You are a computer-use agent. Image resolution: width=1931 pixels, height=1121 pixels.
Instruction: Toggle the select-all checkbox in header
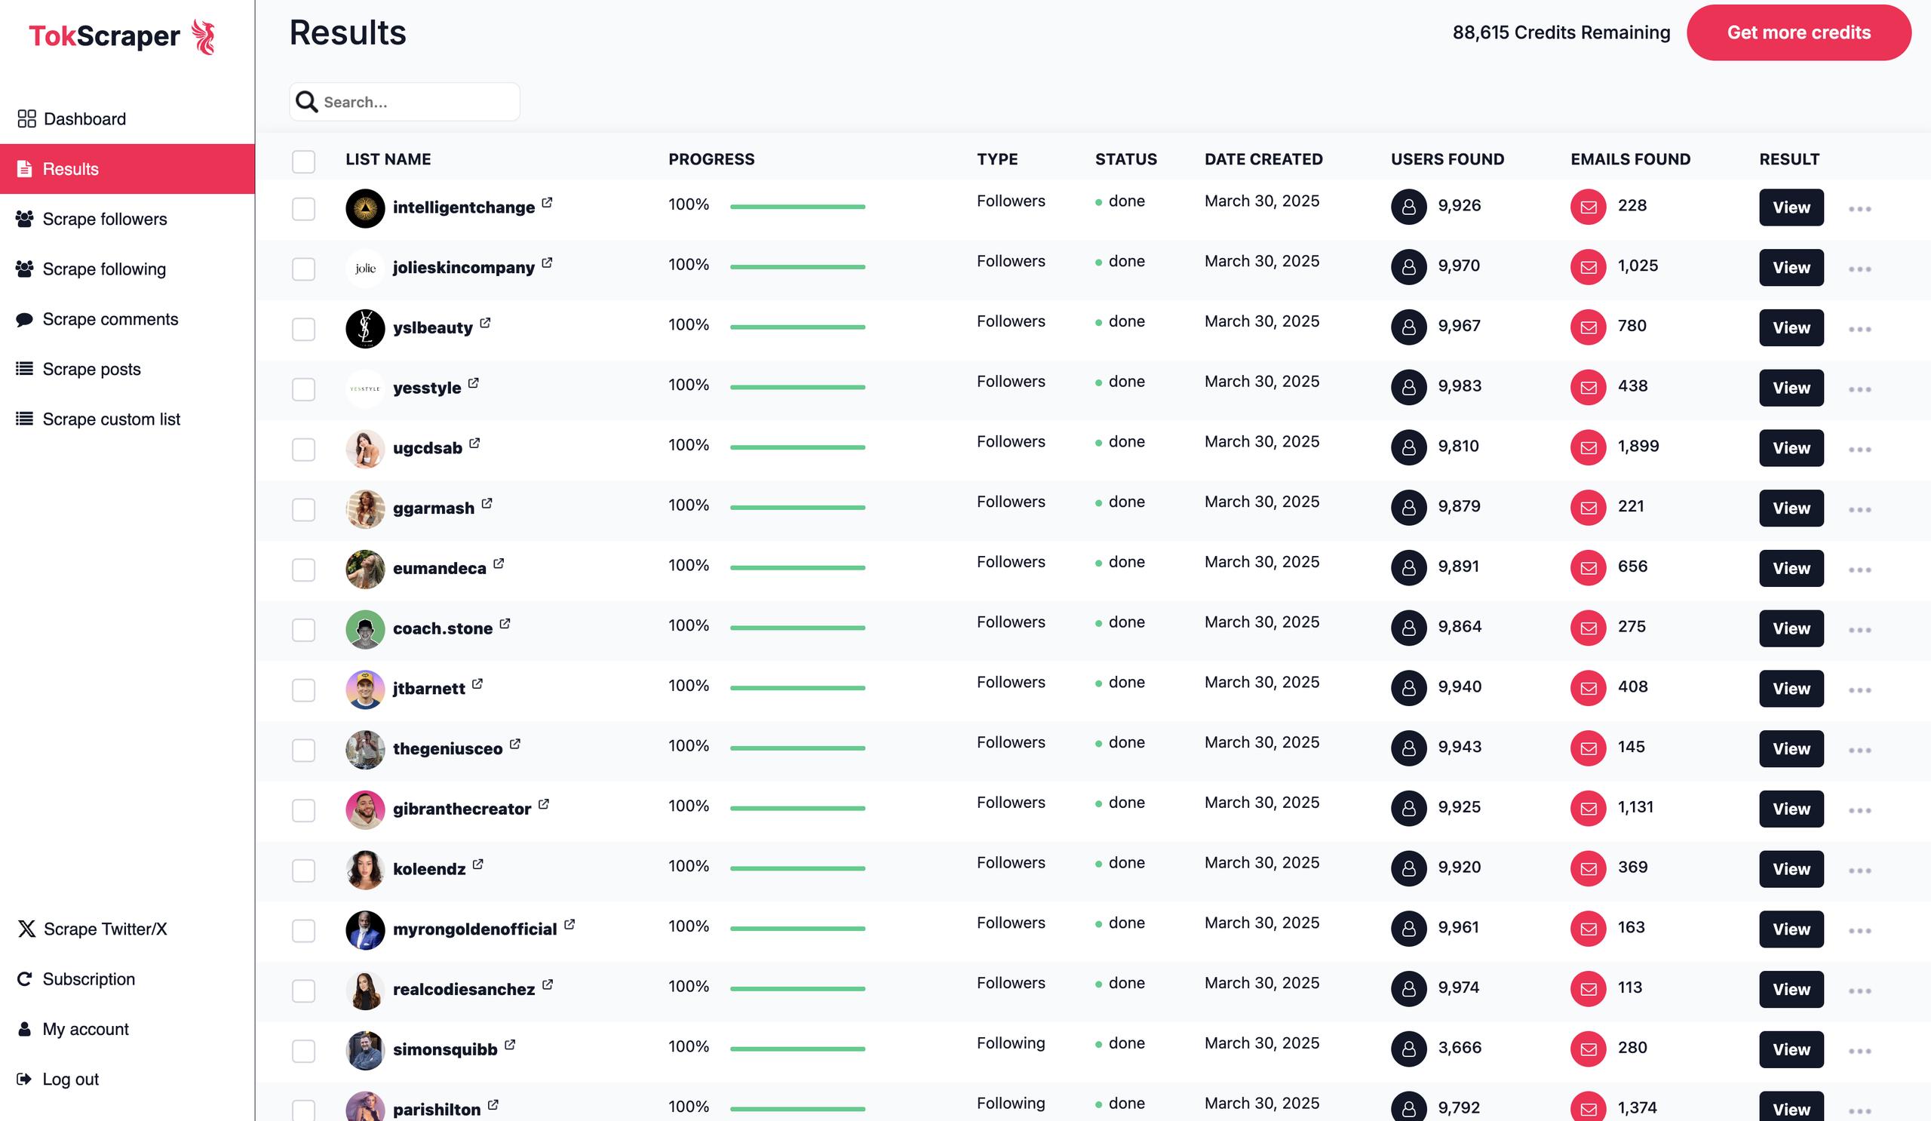(x=303, y=161)
